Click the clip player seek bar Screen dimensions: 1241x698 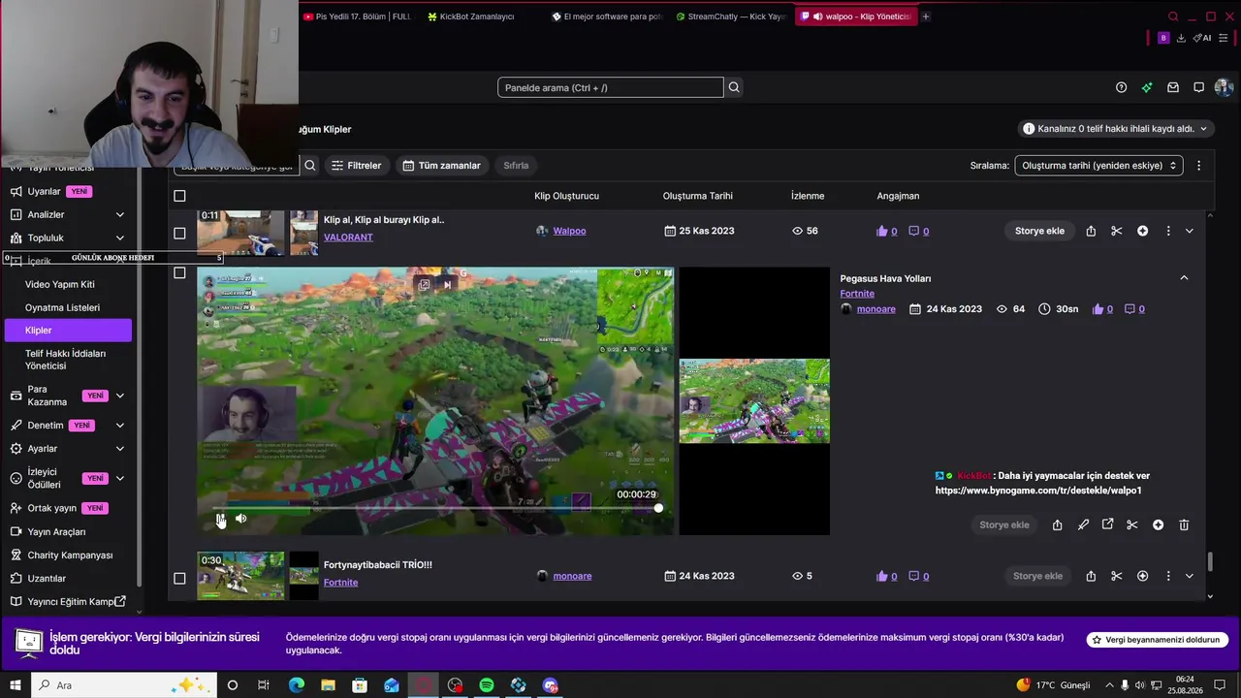(436, 508)
